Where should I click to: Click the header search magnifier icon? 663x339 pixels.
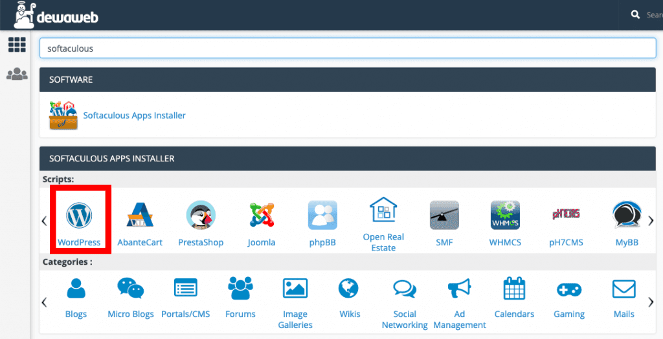(x=635, y=15)
